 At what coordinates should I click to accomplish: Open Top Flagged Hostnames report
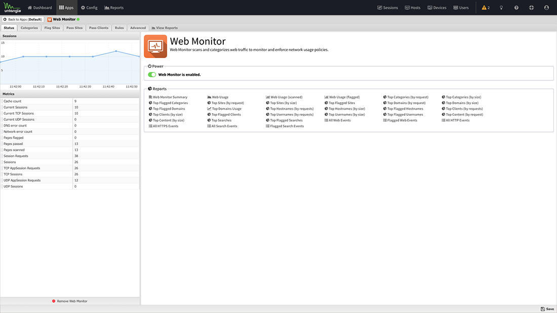403,109
